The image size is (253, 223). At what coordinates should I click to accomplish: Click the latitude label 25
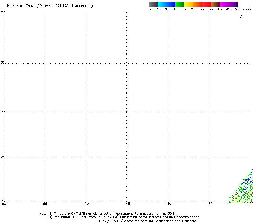tap(3, 157)
